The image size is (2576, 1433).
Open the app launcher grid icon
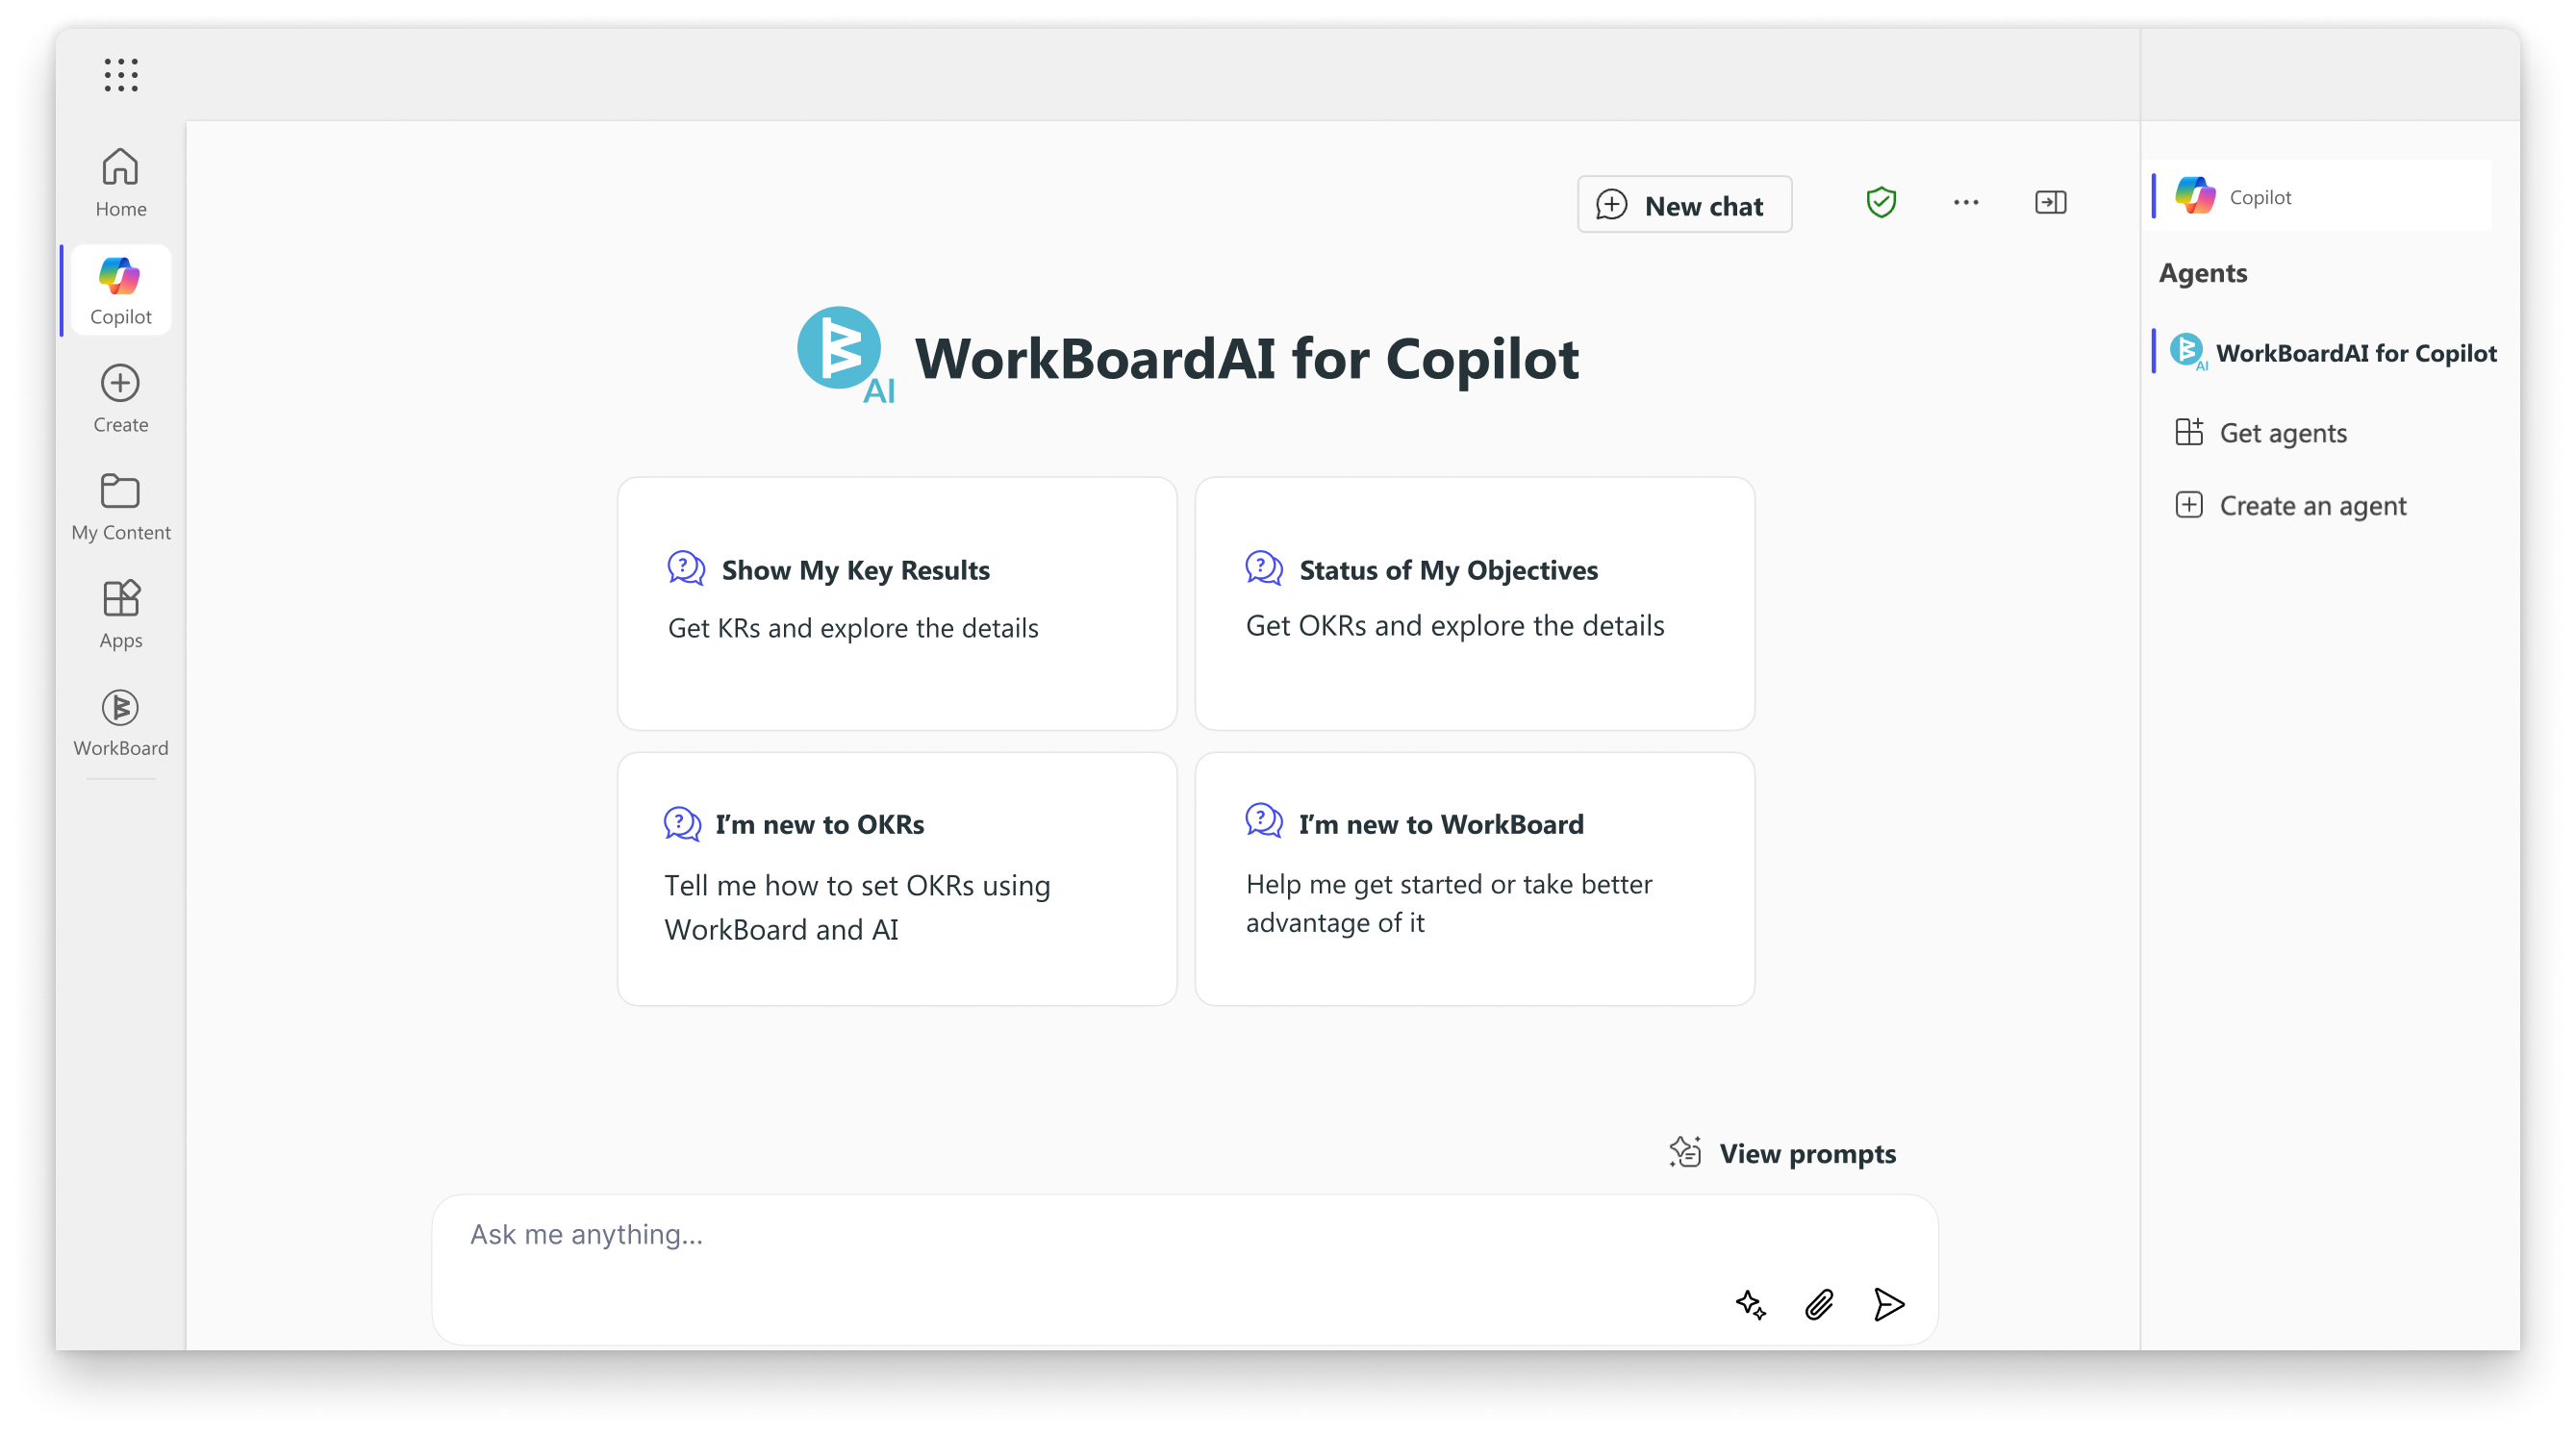pos(120,74)
